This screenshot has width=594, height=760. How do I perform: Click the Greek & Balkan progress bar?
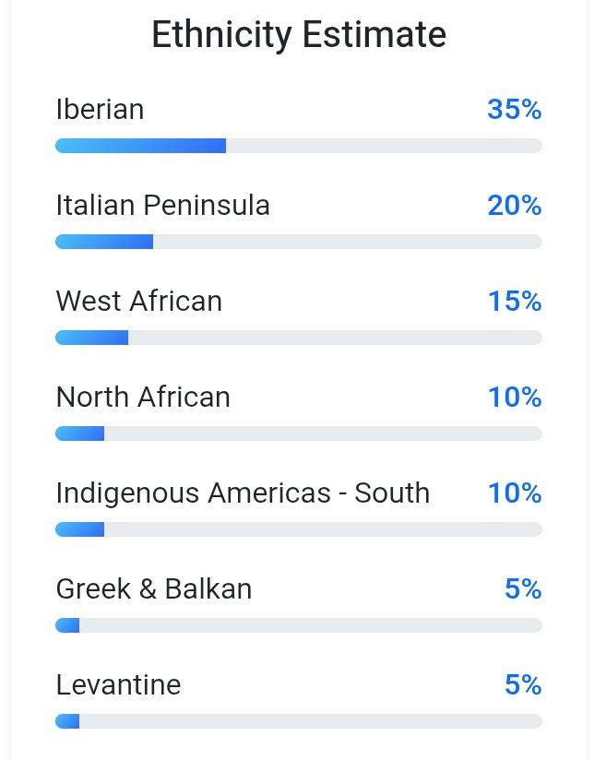[x=298, y=625]
